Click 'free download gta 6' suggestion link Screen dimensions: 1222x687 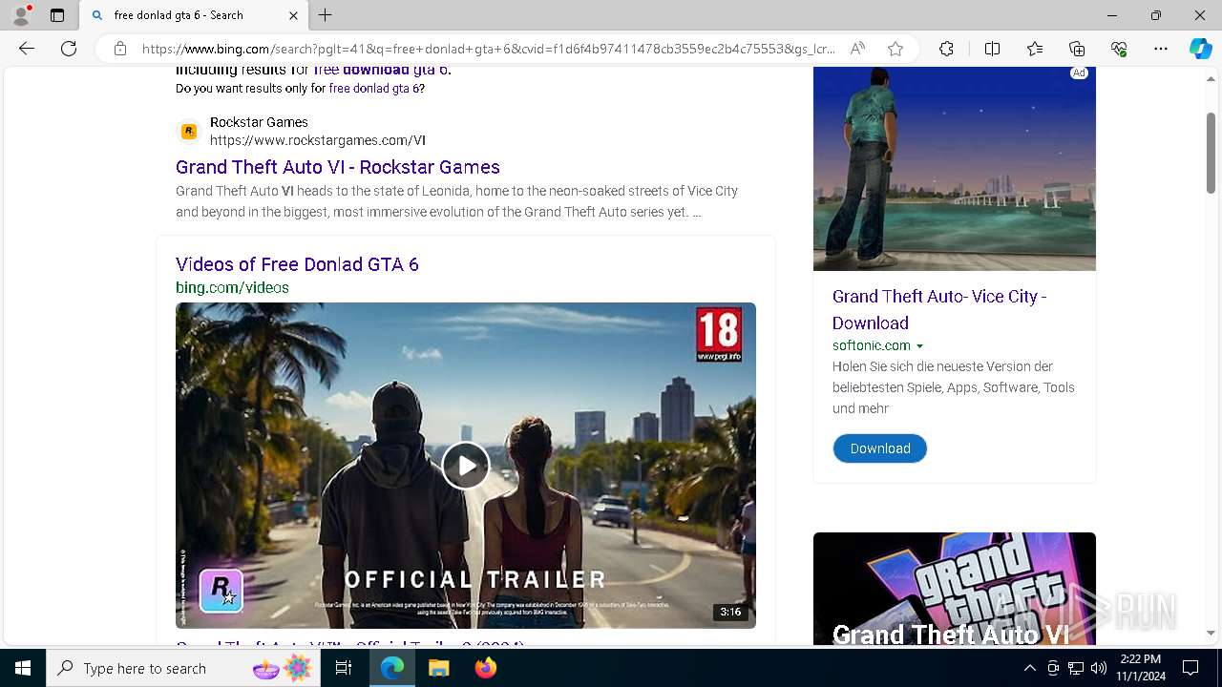(x=381, y=70)
